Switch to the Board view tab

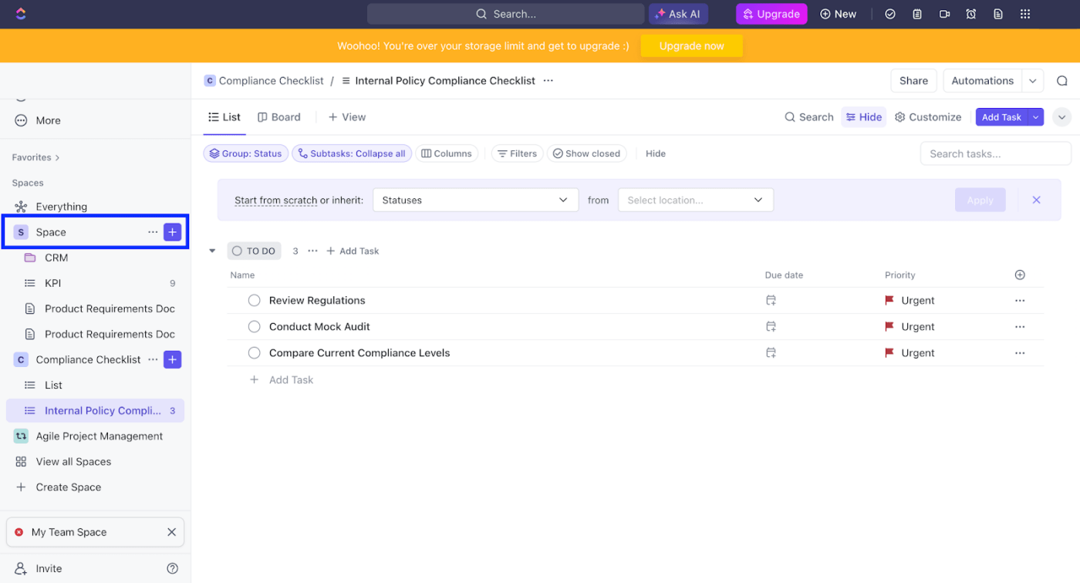tap(278, 117)
